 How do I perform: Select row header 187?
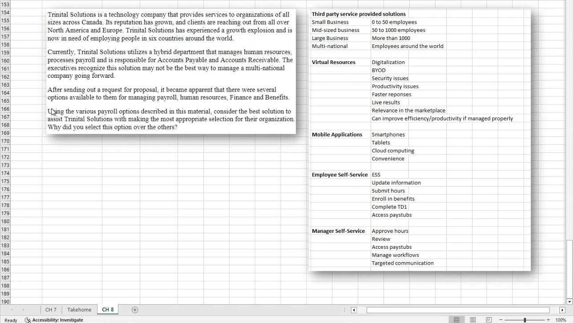pyautogui.click(x=5, y=277)
